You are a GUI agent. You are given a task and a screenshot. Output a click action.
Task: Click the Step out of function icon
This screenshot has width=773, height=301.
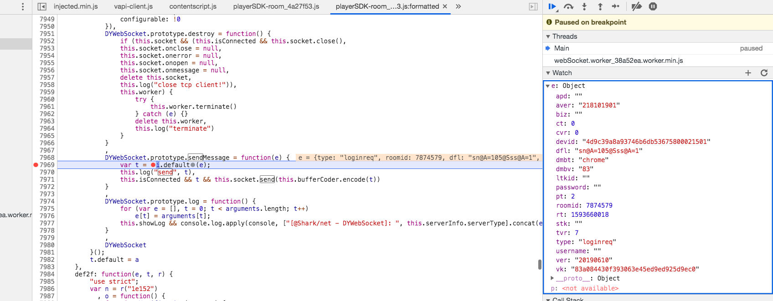click(x=600, y=6)
